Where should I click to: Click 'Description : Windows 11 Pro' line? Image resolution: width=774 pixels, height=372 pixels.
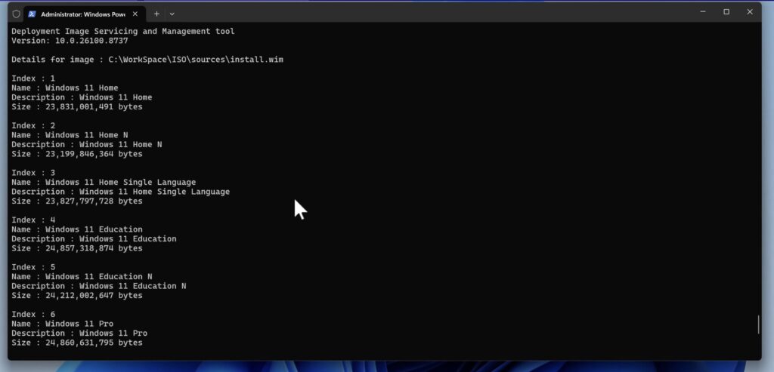point(79,334)
